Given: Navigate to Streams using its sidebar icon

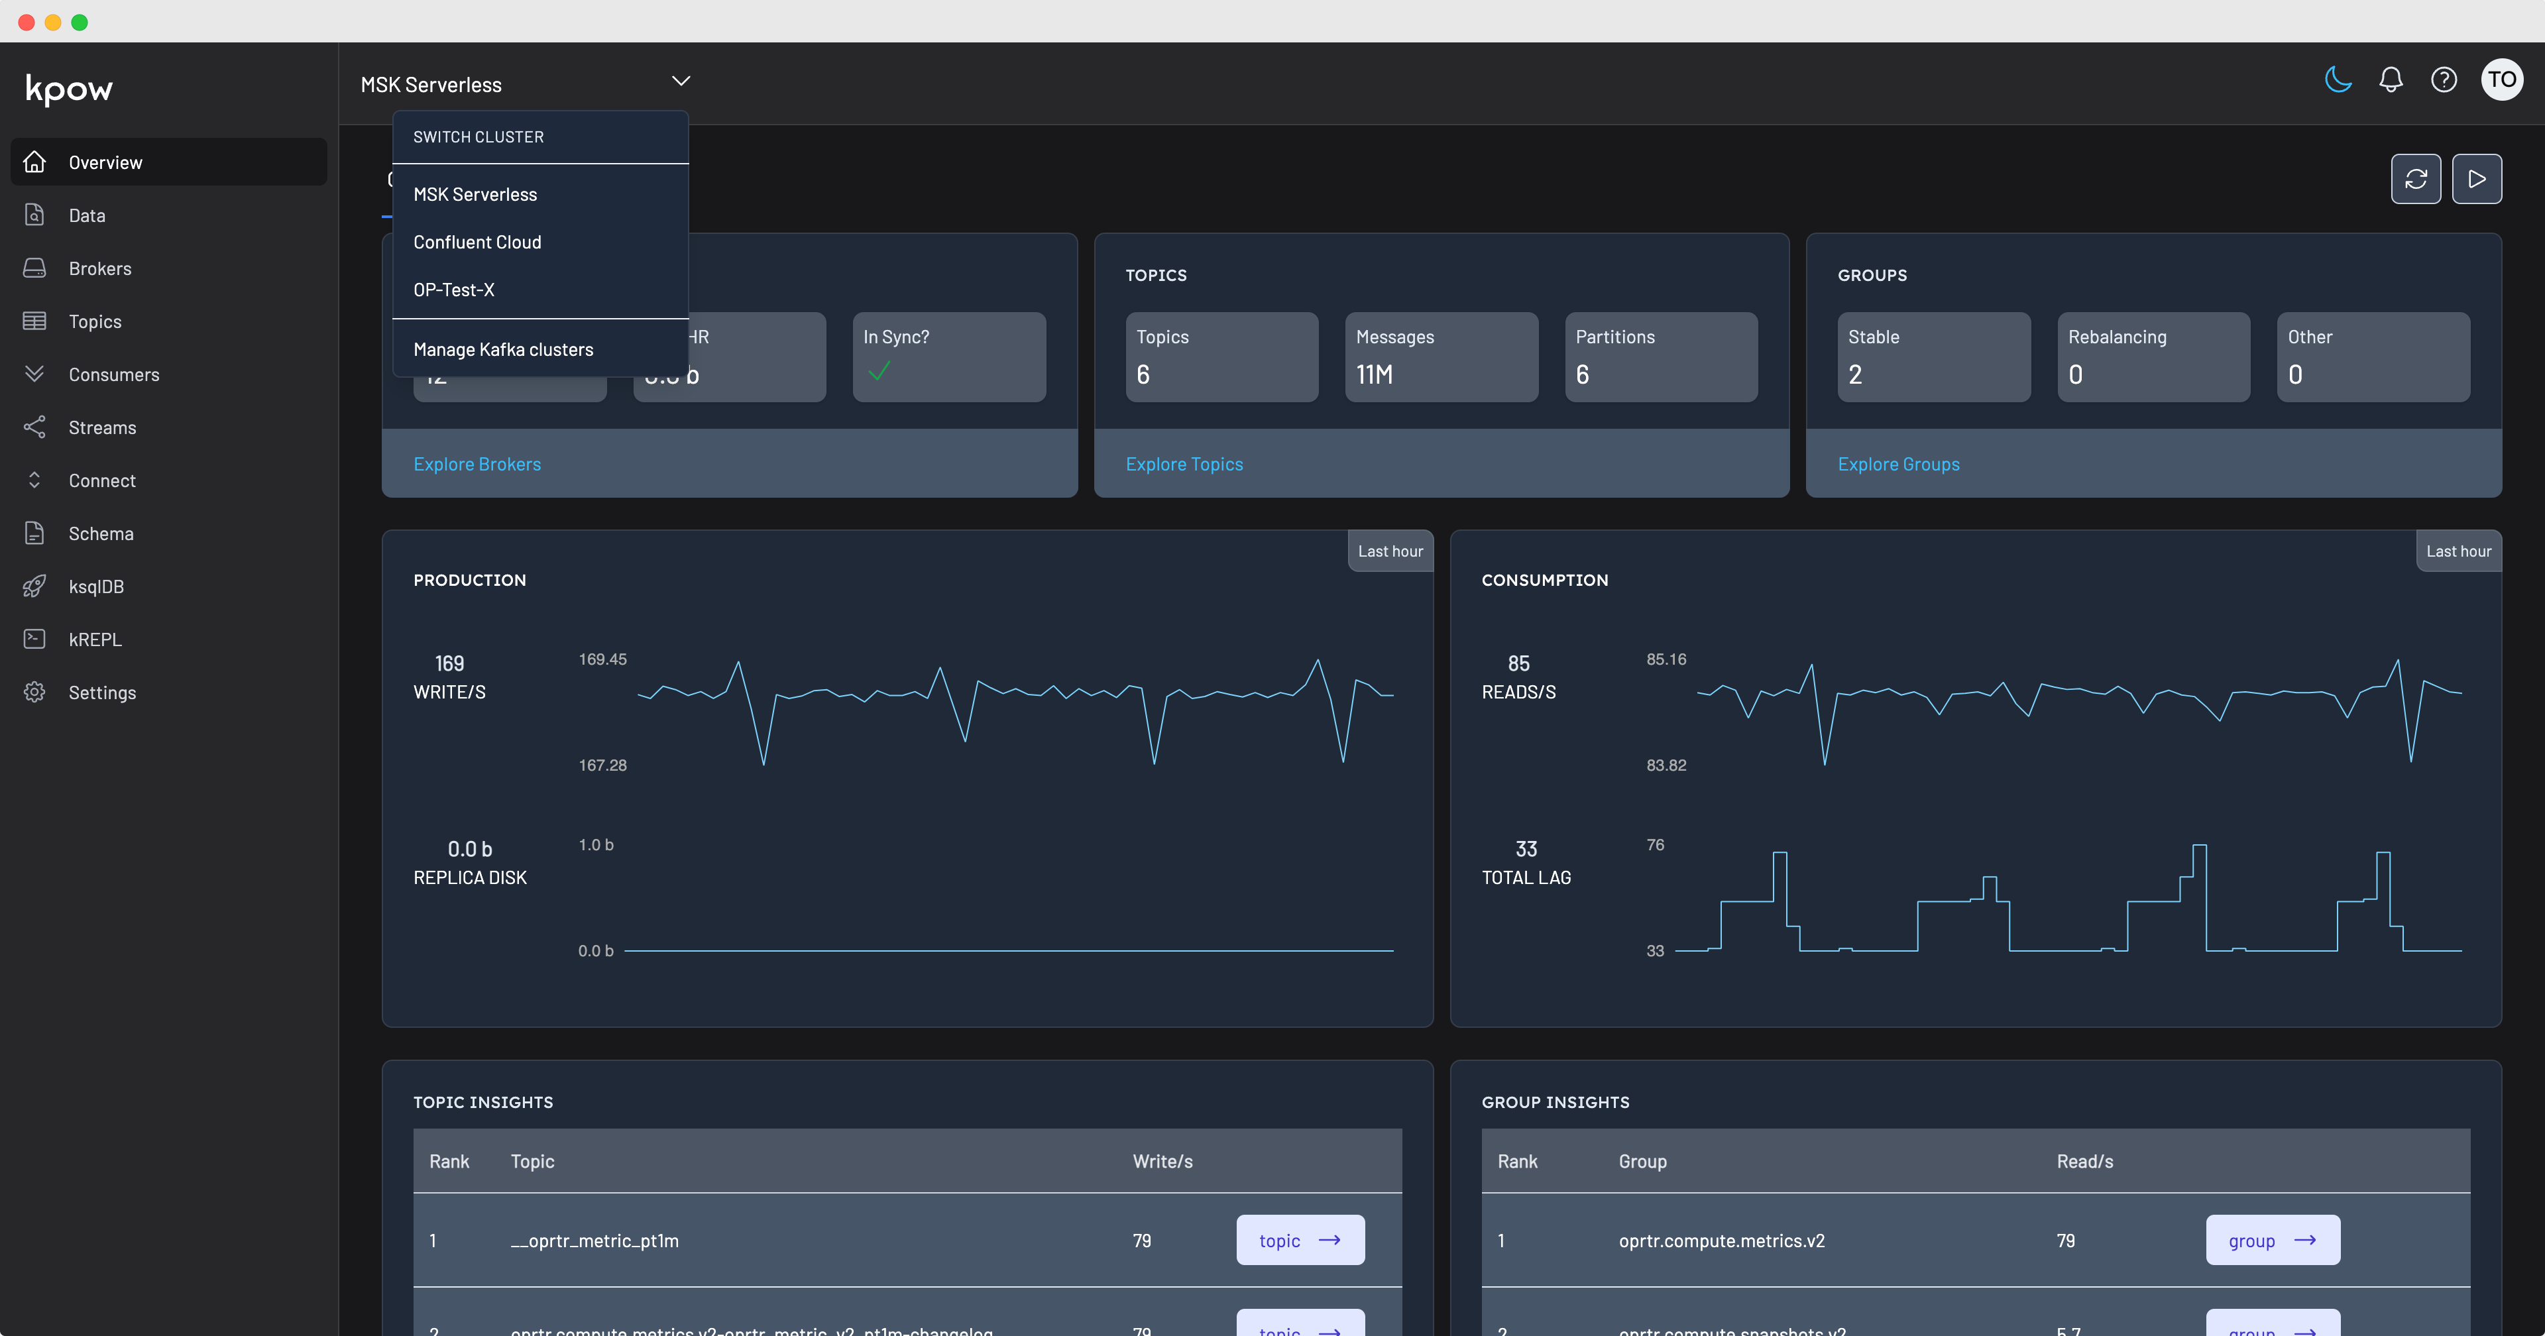Looking at the screenshot, I should [34, 427].
